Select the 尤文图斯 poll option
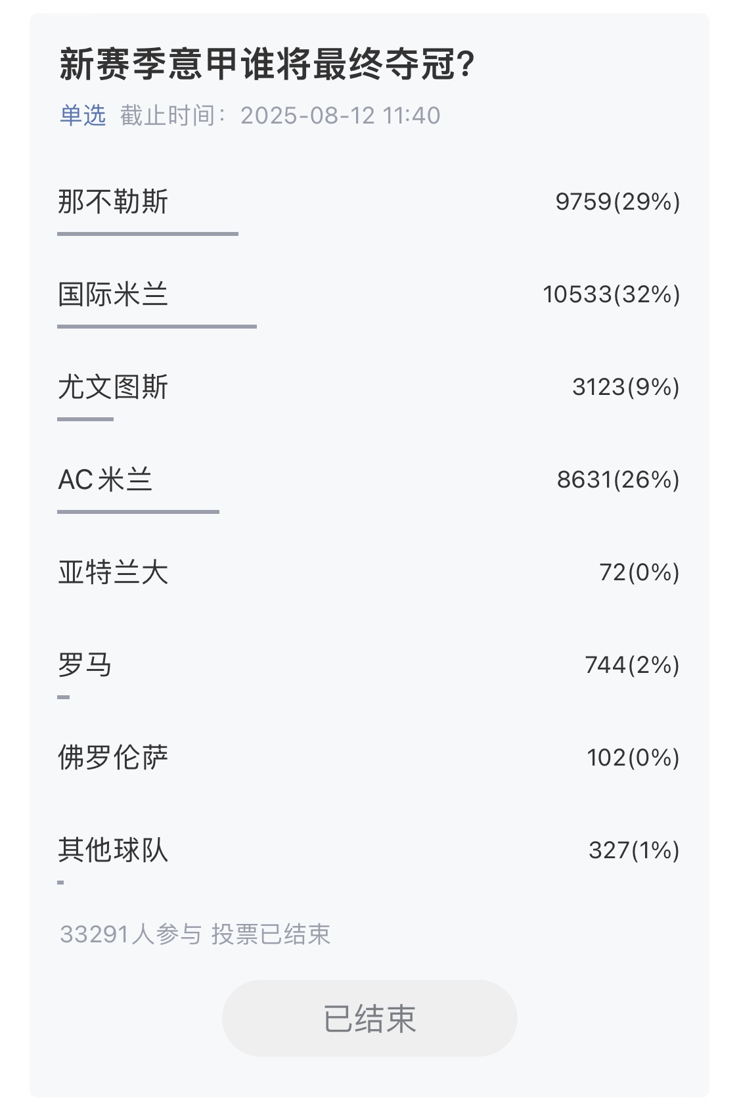 coord(113,386)
